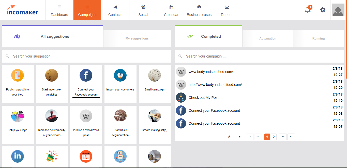This screenshot has width=347, height=168.
Task: Switch to the Running tab
Action: pos(319,39)
